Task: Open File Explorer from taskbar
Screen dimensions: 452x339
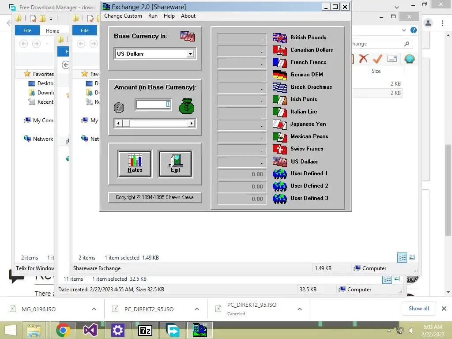Action: (34, 330)
